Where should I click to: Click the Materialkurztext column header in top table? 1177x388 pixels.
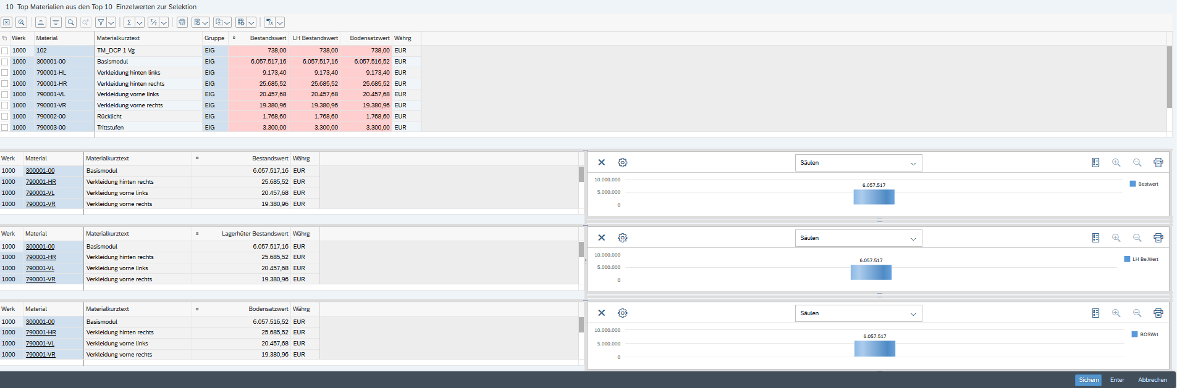coord(118,38)
